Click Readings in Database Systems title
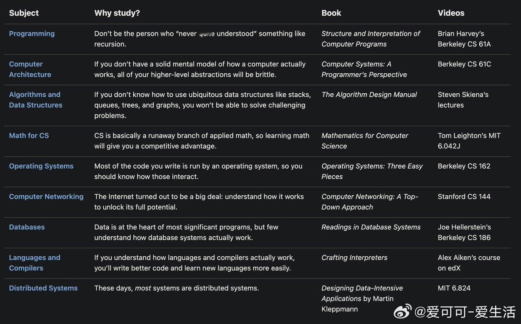Screen dimensions: 521x324 (x=371, y=227)
